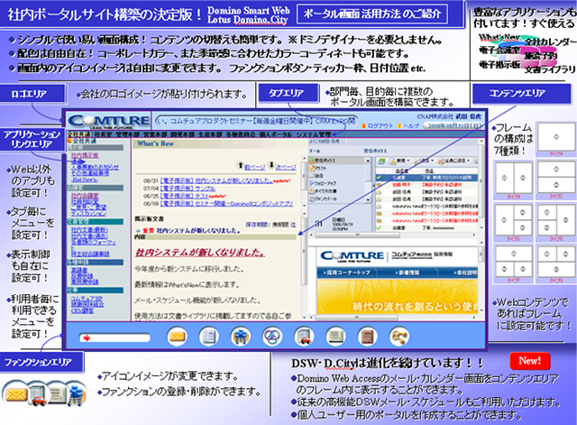Click the COMTURE logo in the portal header
The image size is (577, 425).
tap(109, 121)
